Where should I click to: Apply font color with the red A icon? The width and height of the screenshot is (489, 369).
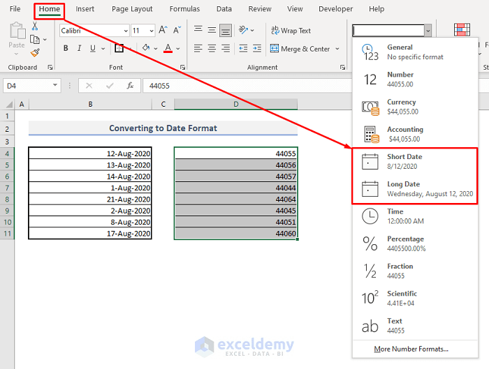[x=168, y=48]
